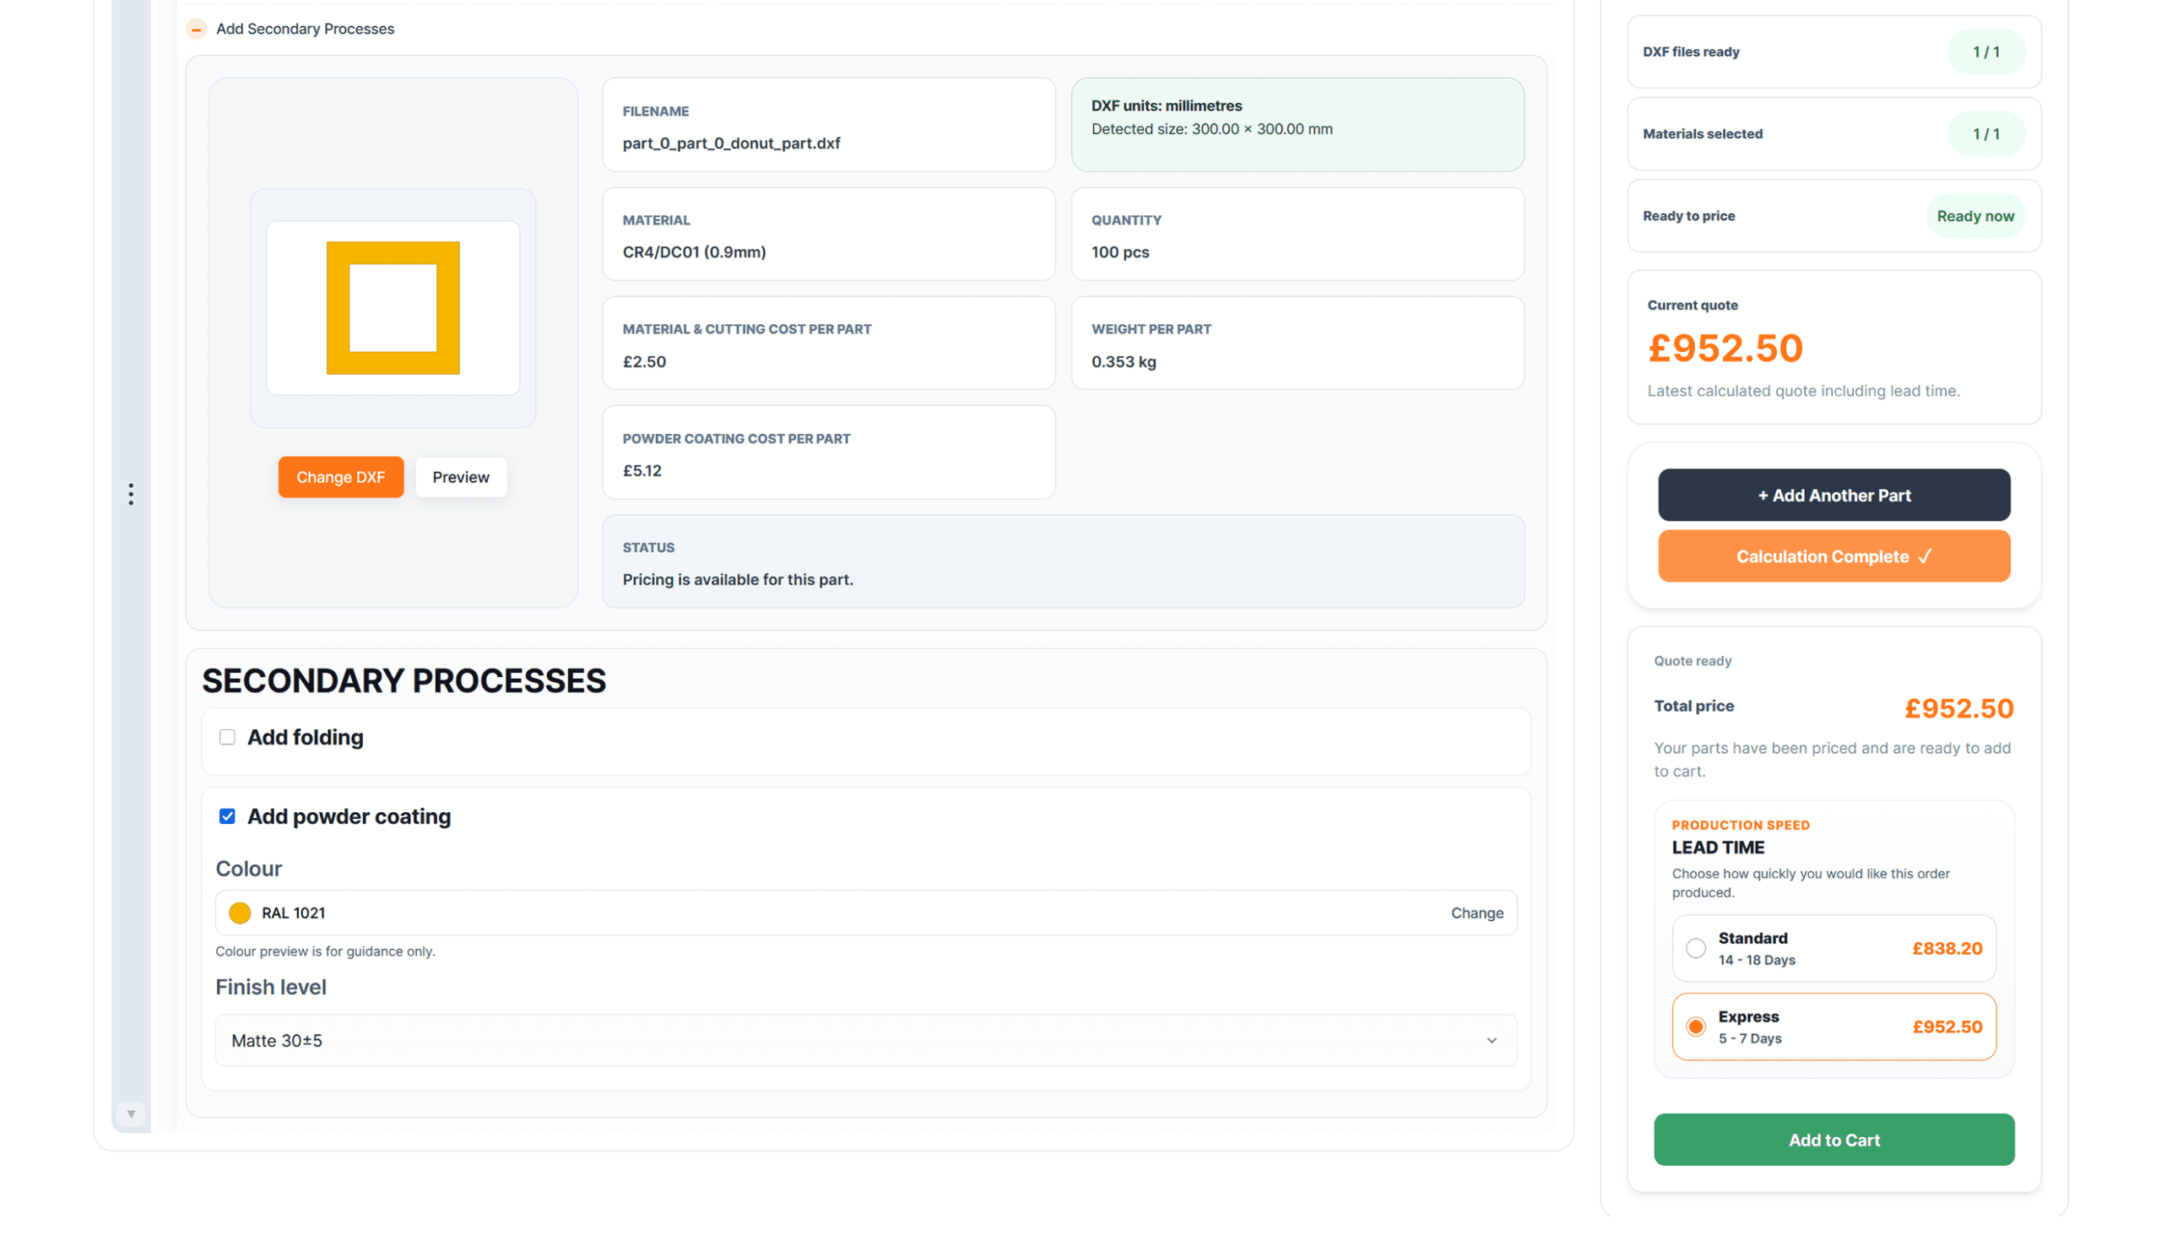The width and height of the screenshot is (2161, 1246).
Task: Open the DXF Preview
Action: 460,477
